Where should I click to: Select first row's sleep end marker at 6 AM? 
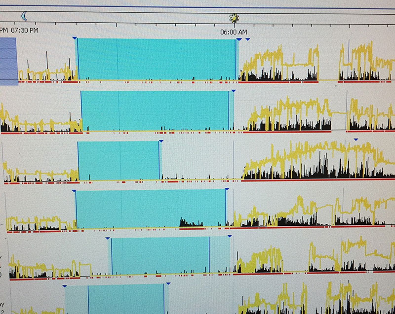pos(239,39)
